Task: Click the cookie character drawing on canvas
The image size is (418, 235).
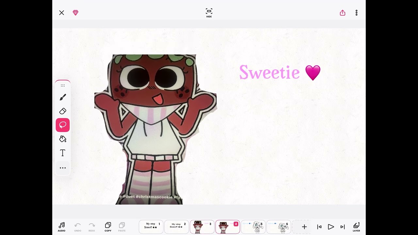Action: tap(155, 130)
